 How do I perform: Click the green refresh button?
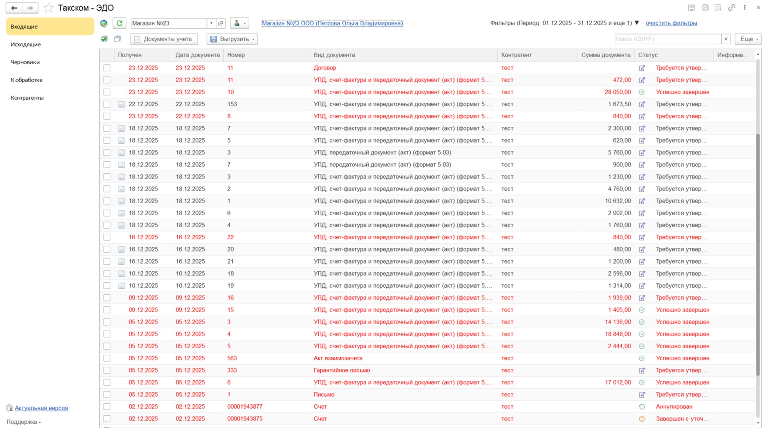(119, 23)
